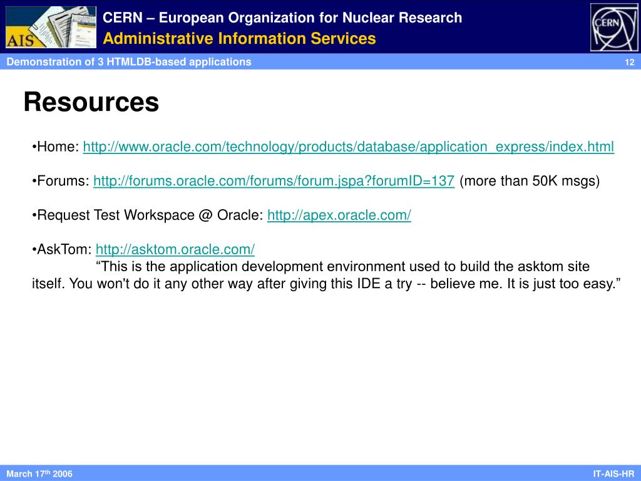The height and width of the screenshot is (481, 641).
Task: Click 'CERN – European Organization for Nuclear Research' text
Action: pyautogui.click(x=282, y=18)
